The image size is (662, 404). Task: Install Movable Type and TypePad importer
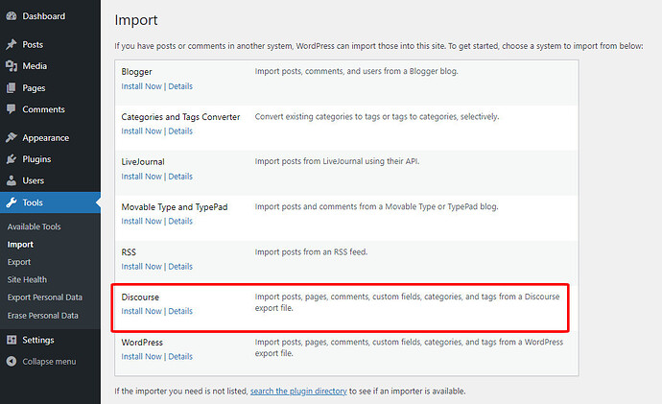tap(141, 221)
